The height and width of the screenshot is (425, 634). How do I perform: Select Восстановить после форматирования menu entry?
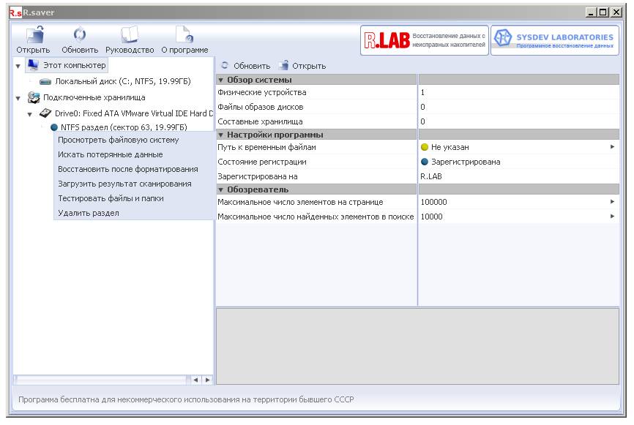(x=127, y=169)
